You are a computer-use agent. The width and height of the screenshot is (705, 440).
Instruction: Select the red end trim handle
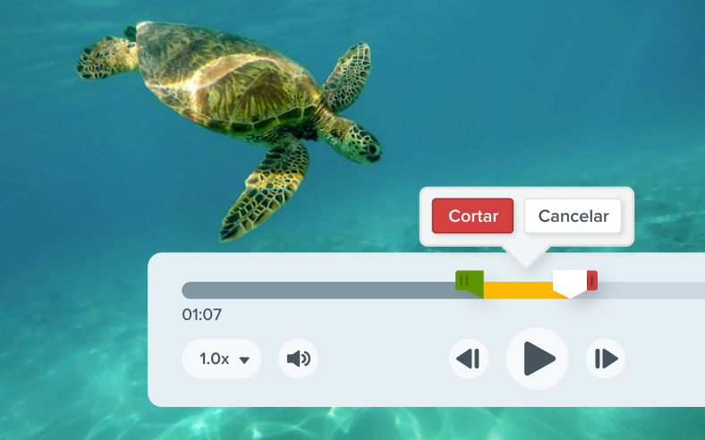(592, 281)
